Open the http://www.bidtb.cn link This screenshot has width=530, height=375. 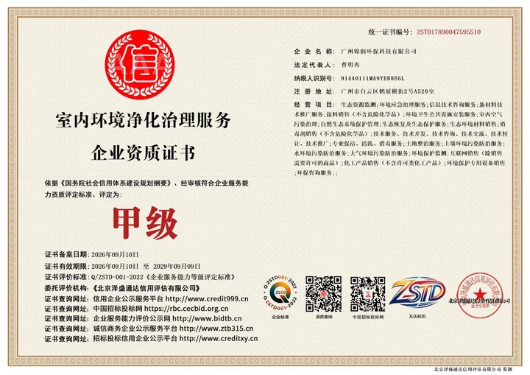tap(207, 318)
